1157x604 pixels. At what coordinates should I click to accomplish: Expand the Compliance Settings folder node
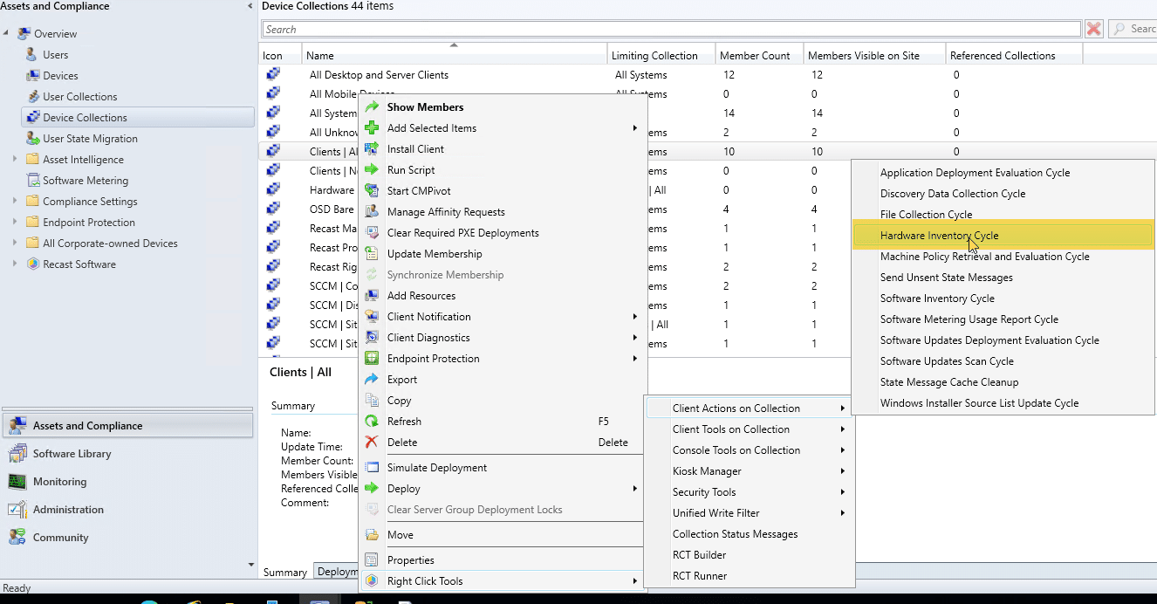click(x=15, y=202)
